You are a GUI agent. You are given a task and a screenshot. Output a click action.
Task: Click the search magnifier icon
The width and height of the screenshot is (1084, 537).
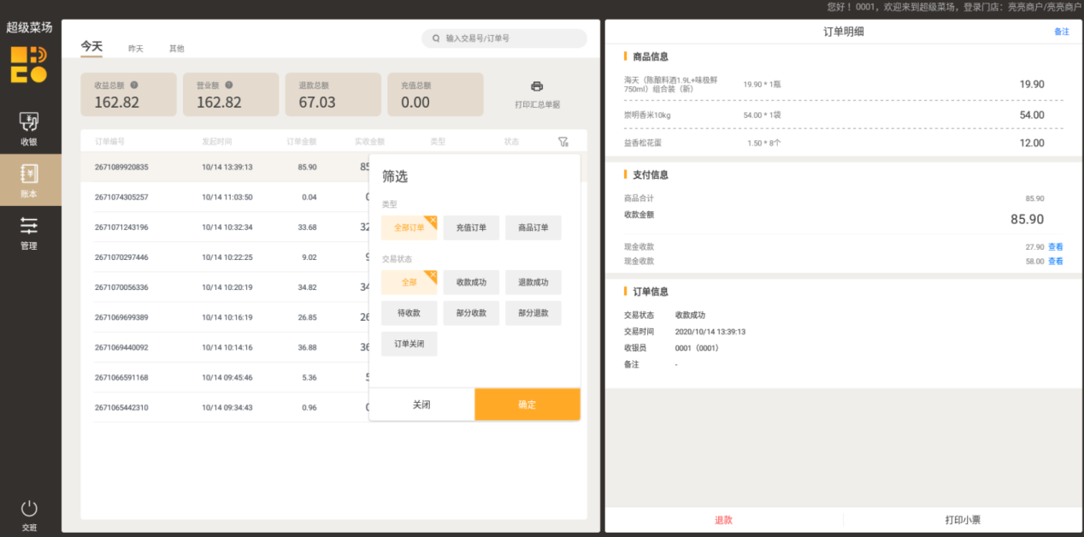(x=437, y=38)
